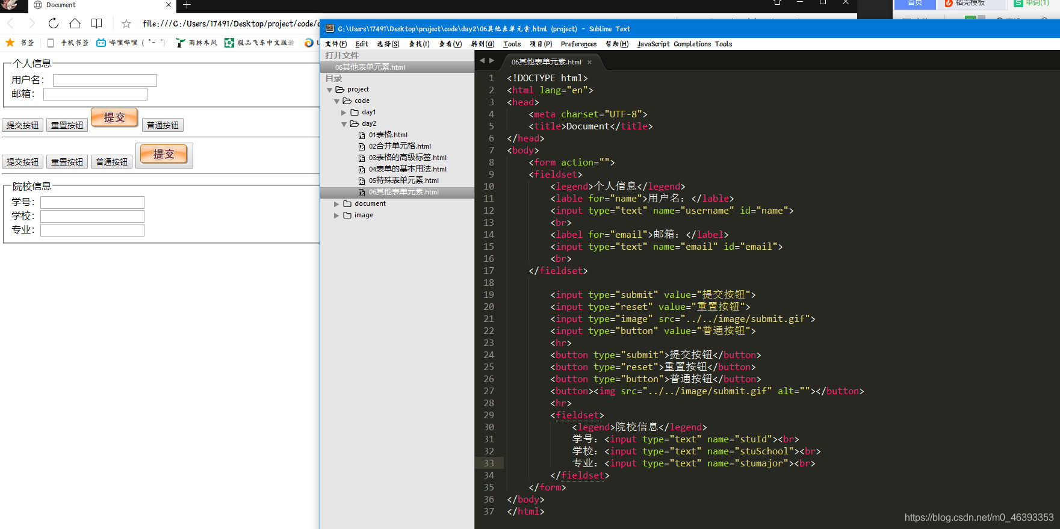The image size is (1060, 529).
Task: Click previous tab arrow in Sublime
Action: [482, 61]
